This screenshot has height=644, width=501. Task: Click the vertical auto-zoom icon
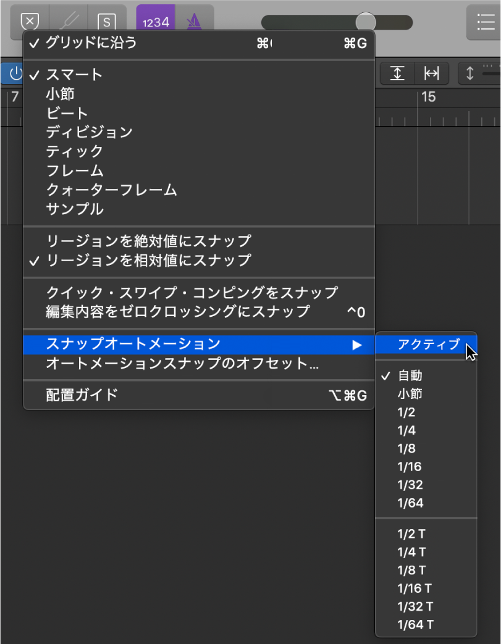[396, 73]
